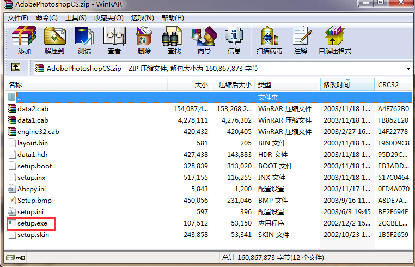Click the 查找 (Find) binoculars icon
Viewport: 415px width, 267px height.
pos(172,36)
